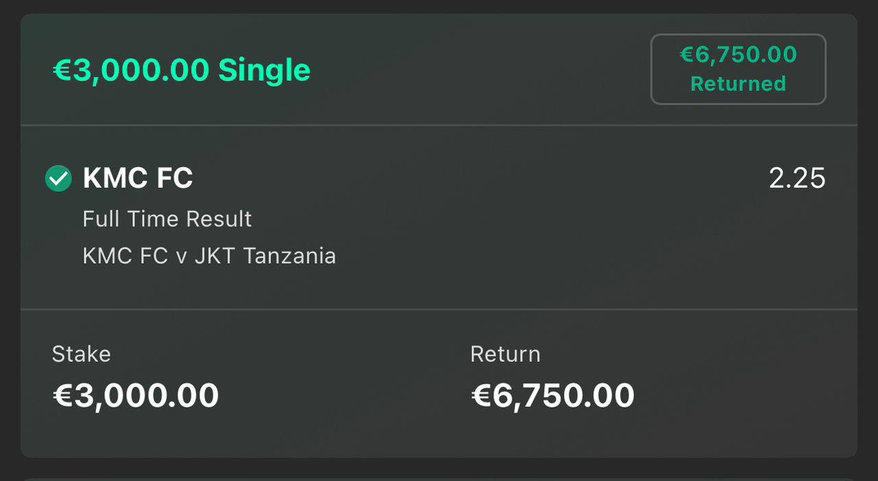Image resolution: width=878 pixels, height=481 pixels.
Task: Click the €6,750.00 return amount at bottom
Action: pos(553,396)
